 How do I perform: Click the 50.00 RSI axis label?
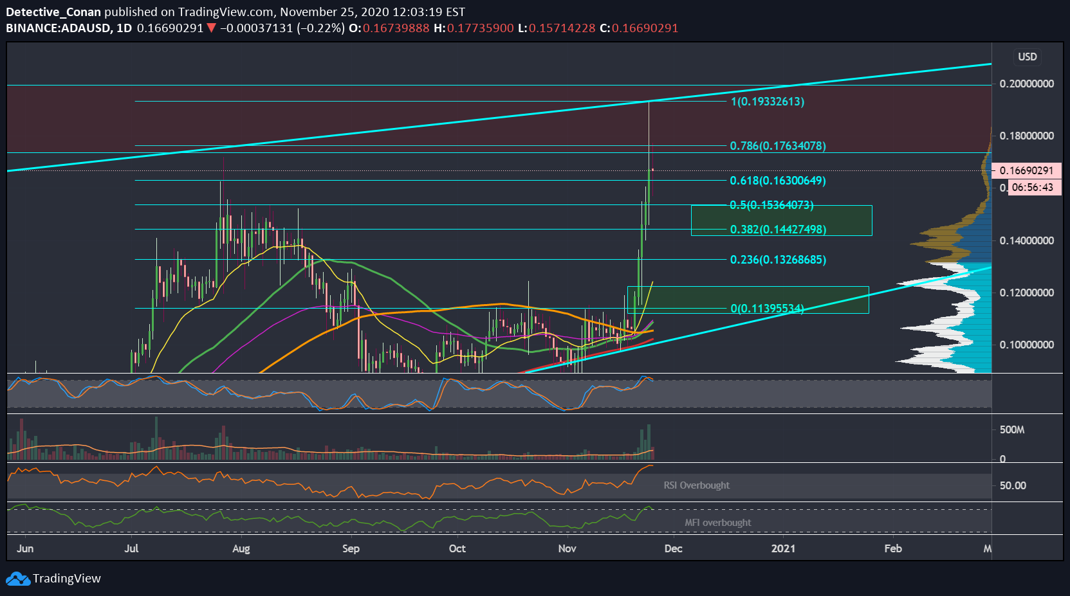coord(1013,485)
